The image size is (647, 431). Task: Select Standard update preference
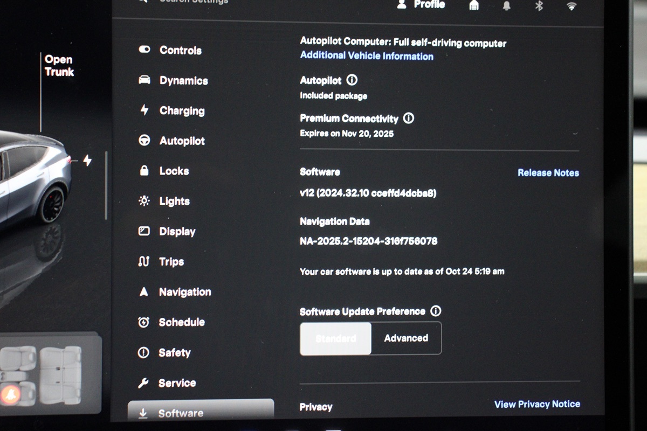(x=335, y=338)
